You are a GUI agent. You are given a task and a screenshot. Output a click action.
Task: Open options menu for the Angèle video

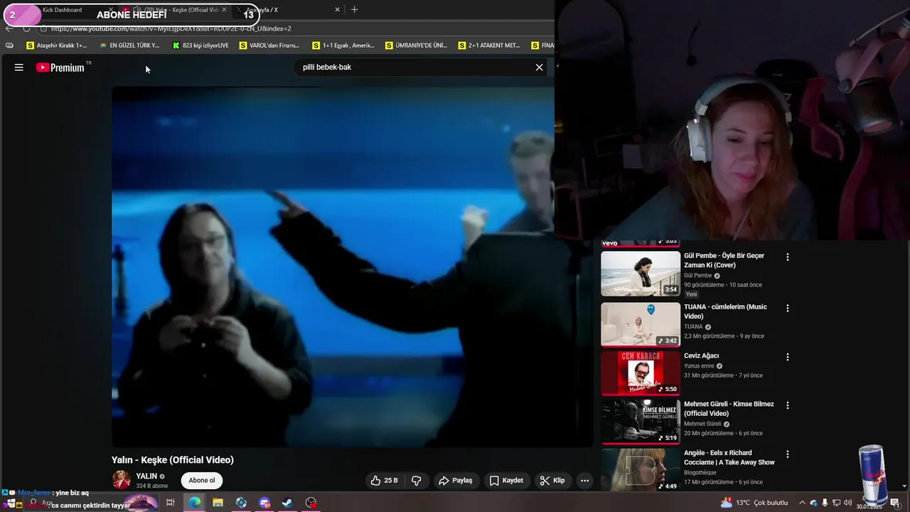[x=787, y=454]
